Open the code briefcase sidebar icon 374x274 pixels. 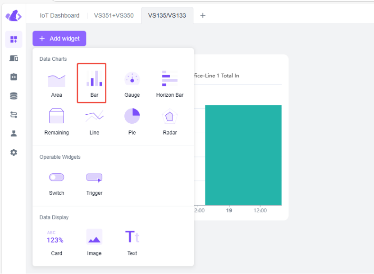coord(14,77)
